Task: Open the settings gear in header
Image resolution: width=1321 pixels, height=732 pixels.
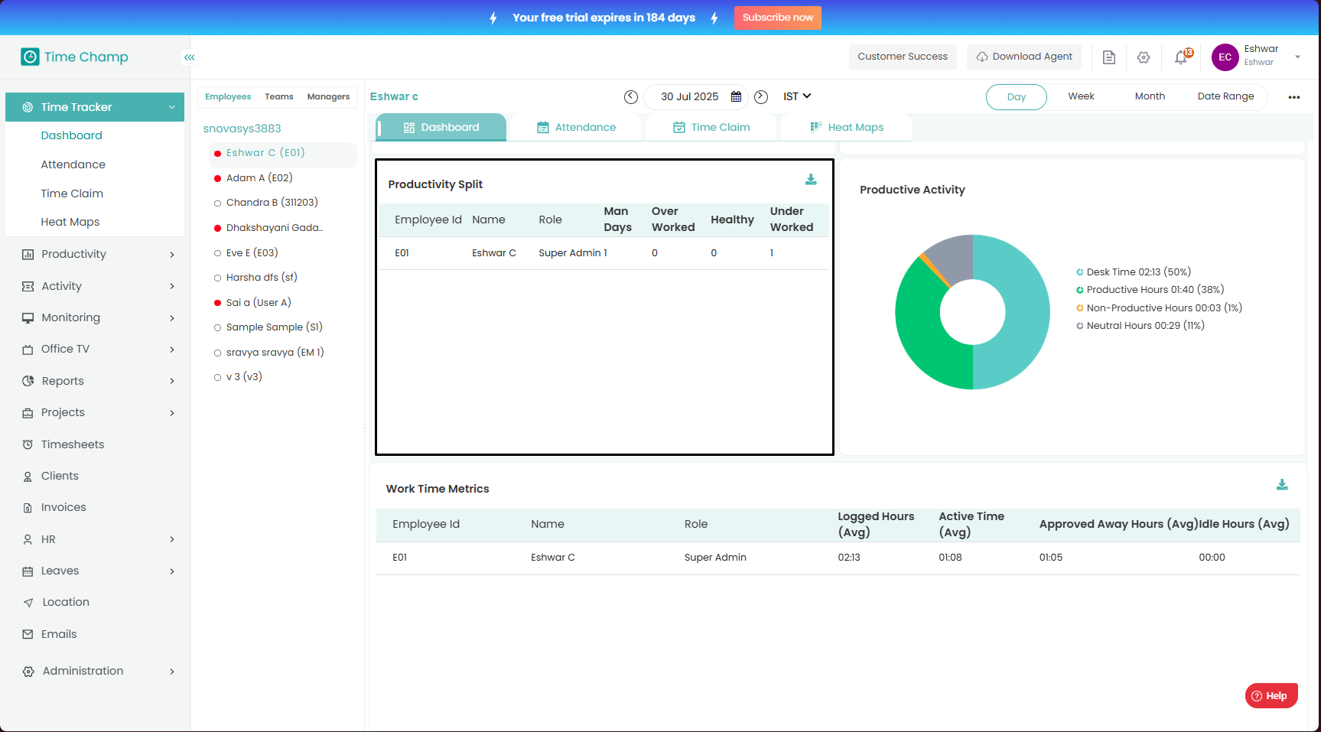Action: pyautogui.click(x=1144, y=57)
